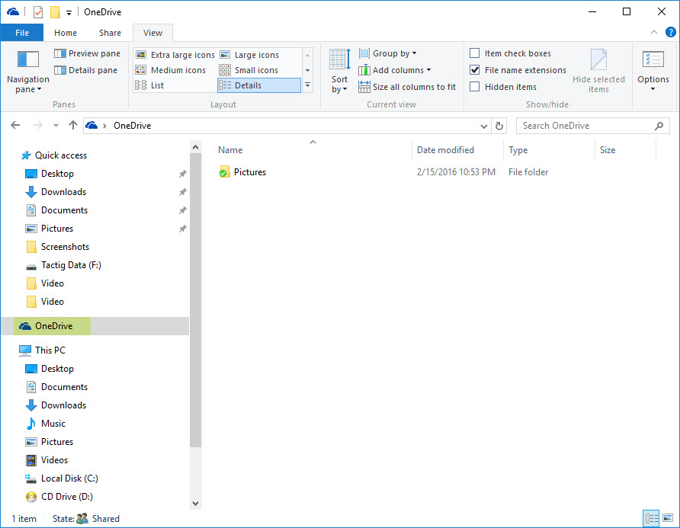Enable Hidden items checkbox
Screen dimensions: 680x528
475,87
